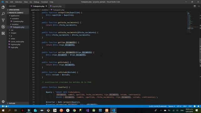Open Task View on taskbar
201x113 pixels.
coord(16,110)
